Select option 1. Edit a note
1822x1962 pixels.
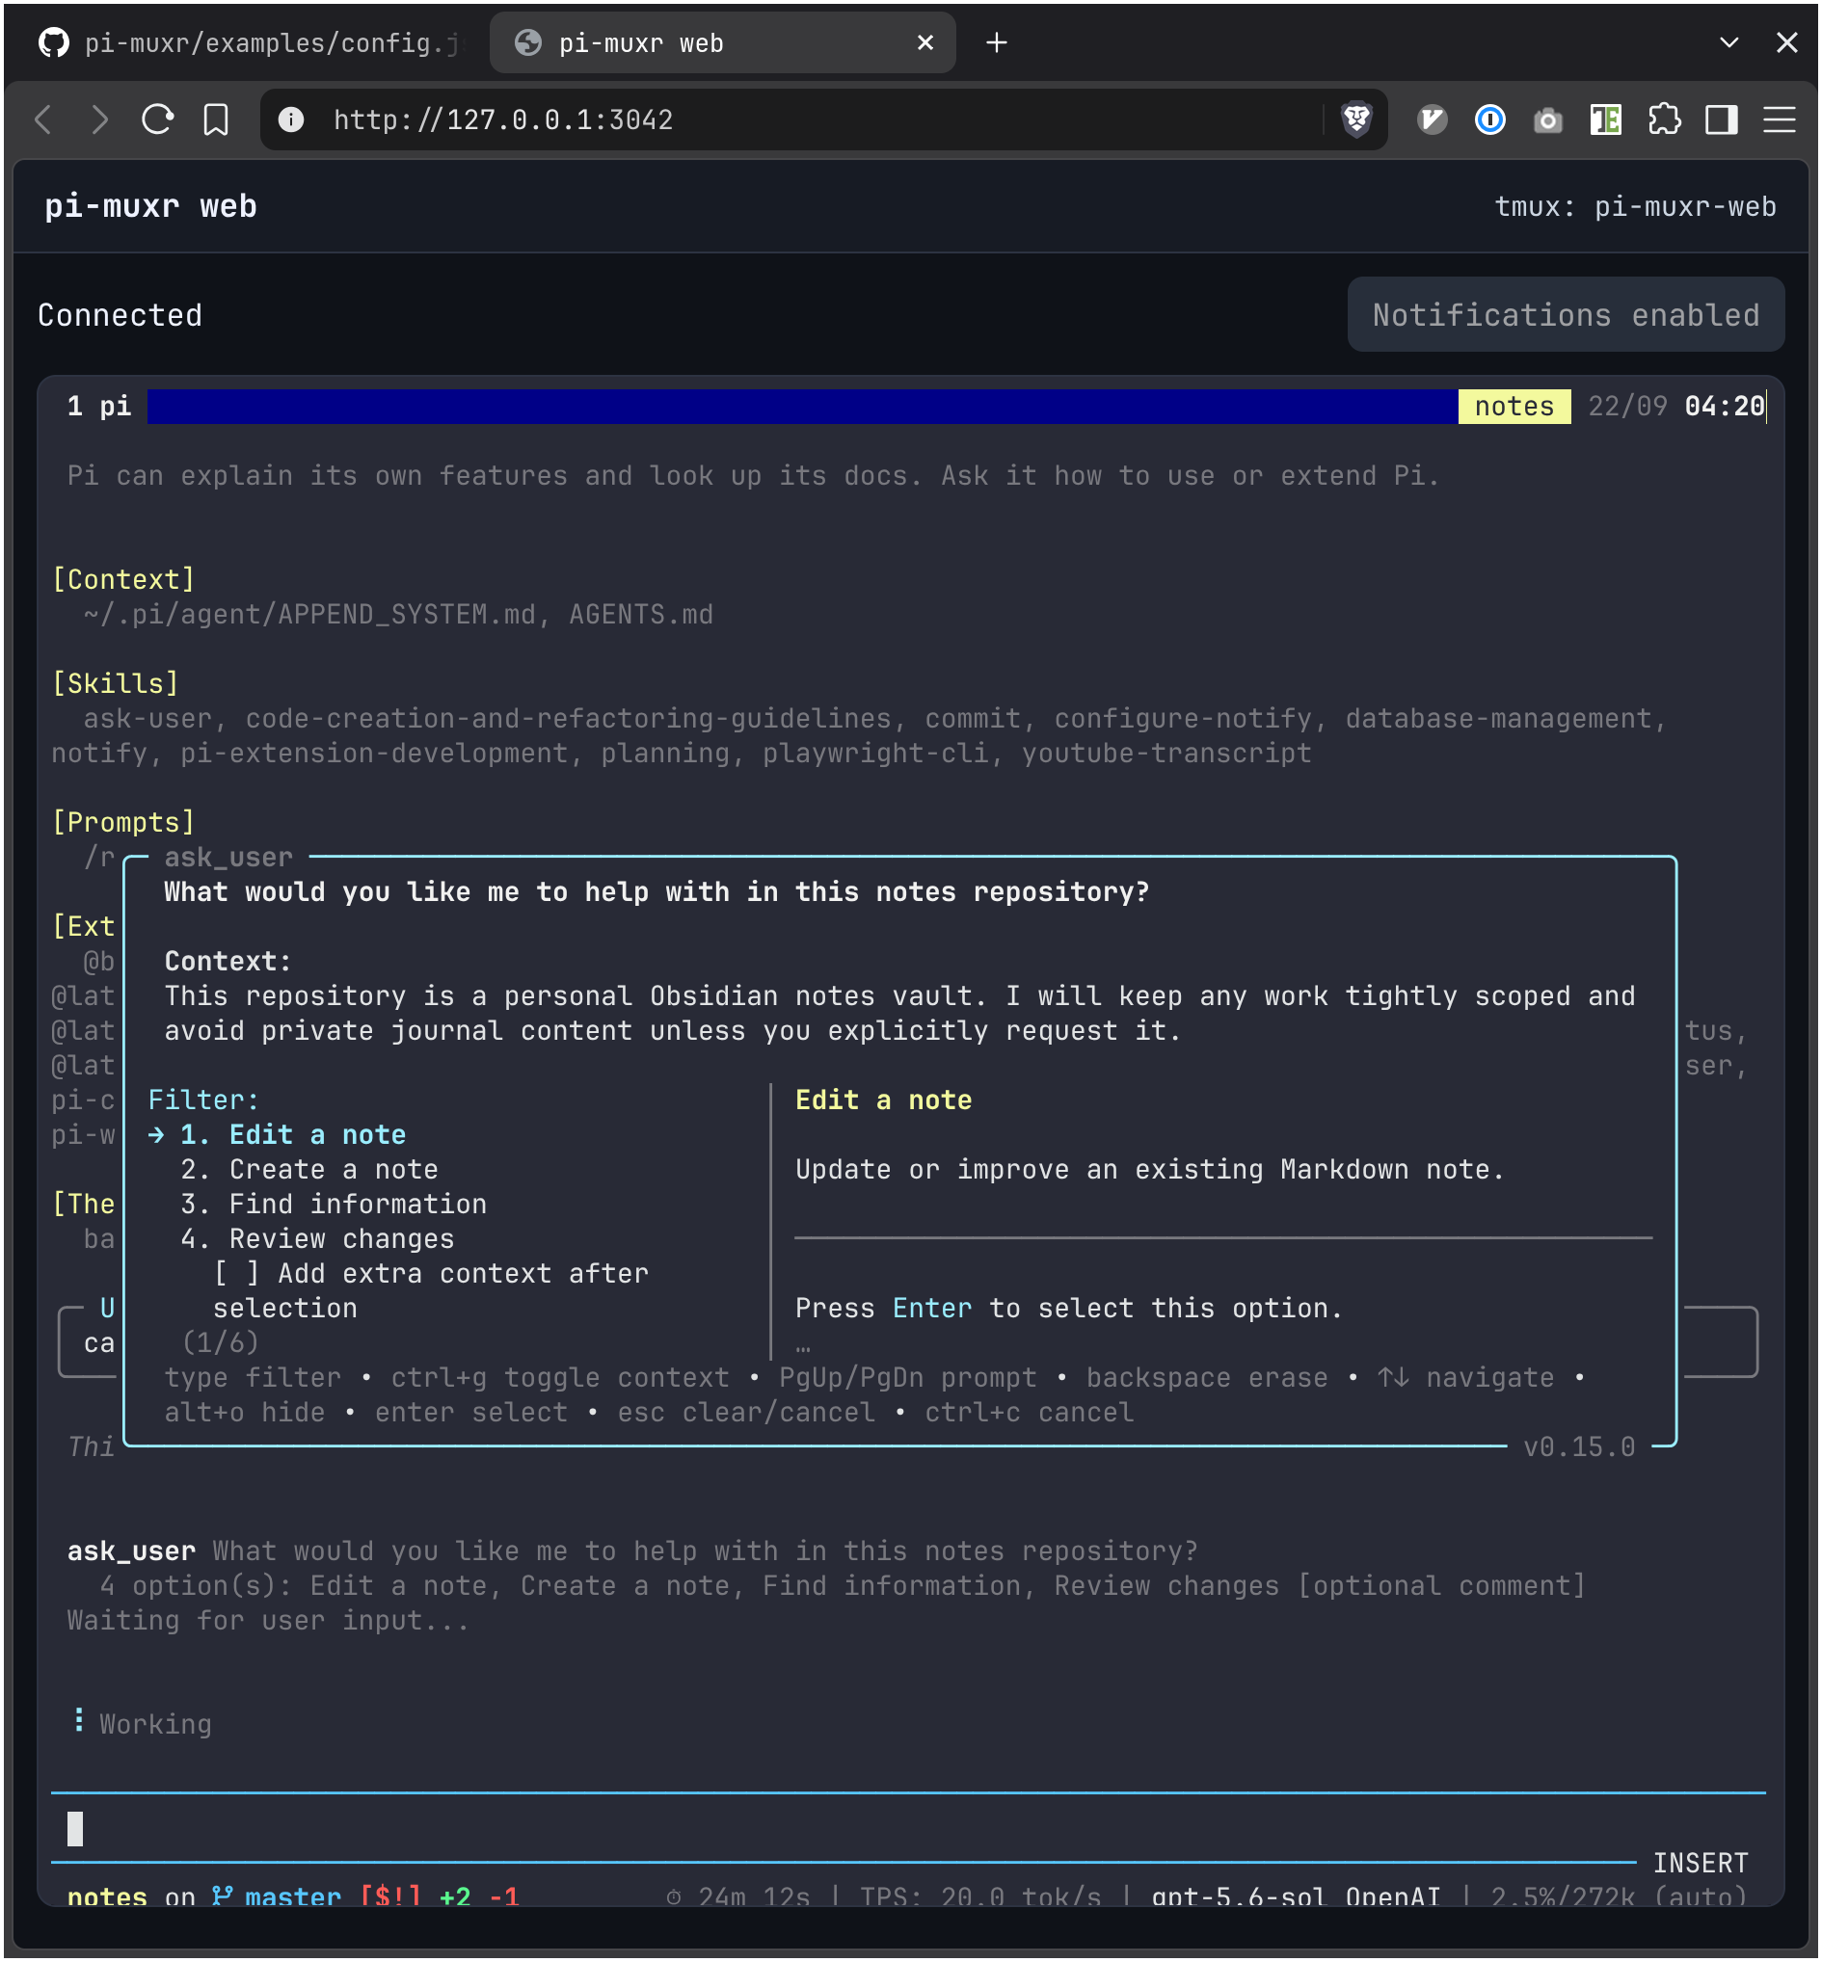[x=293, y=1135]
